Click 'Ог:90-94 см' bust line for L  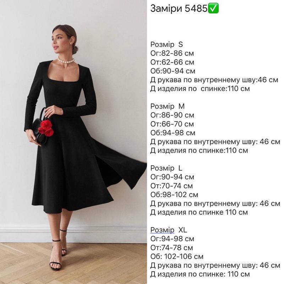pyautogui.click(x=172, y=177)
